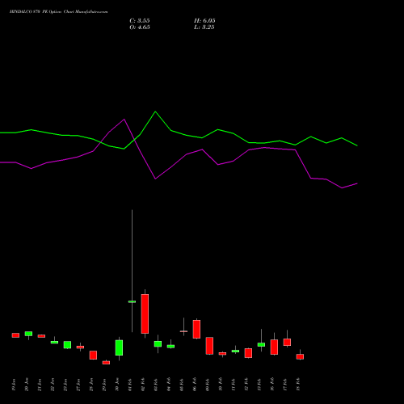
Task: Click the '19 Jan' date label
Action: pos(14,385)
